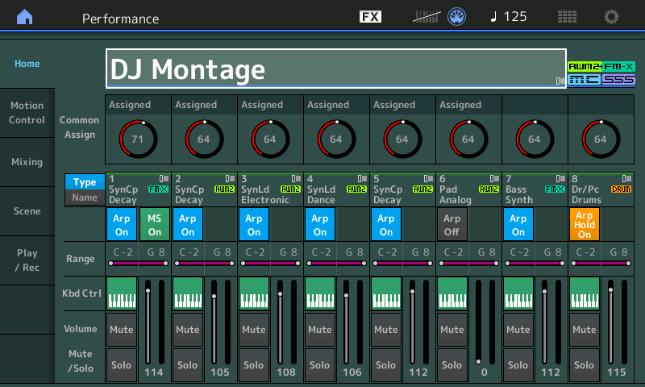Screen dimensions: 645x387
Task: Click the Super Knob dial icon
Action: (458, 17)
